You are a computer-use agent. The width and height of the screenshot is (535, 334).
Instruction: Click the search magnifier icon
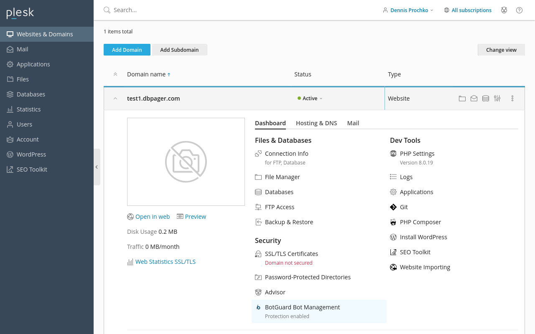tap(107, 10)
